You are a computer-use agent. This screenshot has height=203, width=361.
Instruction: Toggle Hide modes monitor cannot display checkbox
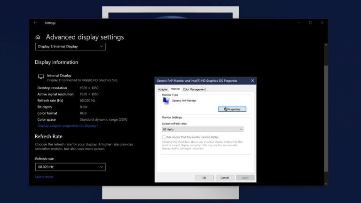[x=164, y=137]
